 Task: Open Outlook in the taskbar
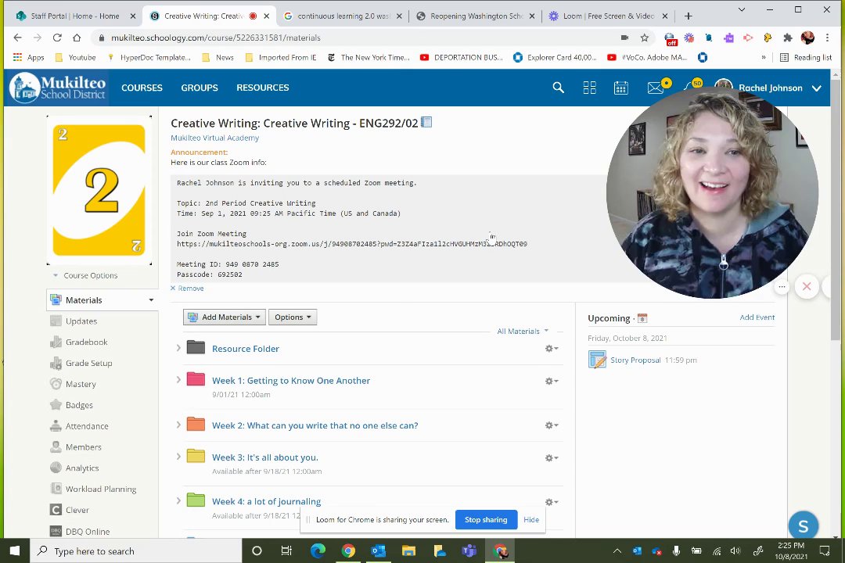[379, 550]
